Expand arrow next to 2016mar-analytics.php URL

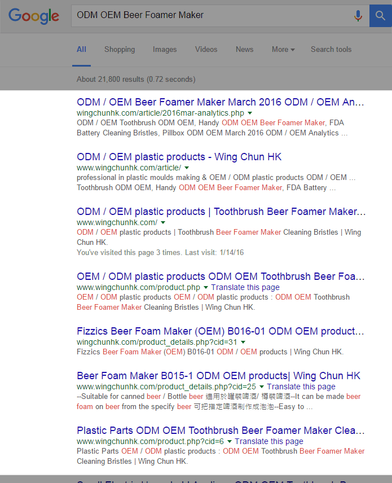click(x=250, y=113)
